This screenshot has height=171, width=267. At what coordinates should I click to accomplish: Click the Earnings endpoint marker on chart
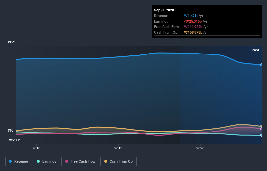[261, 135]
